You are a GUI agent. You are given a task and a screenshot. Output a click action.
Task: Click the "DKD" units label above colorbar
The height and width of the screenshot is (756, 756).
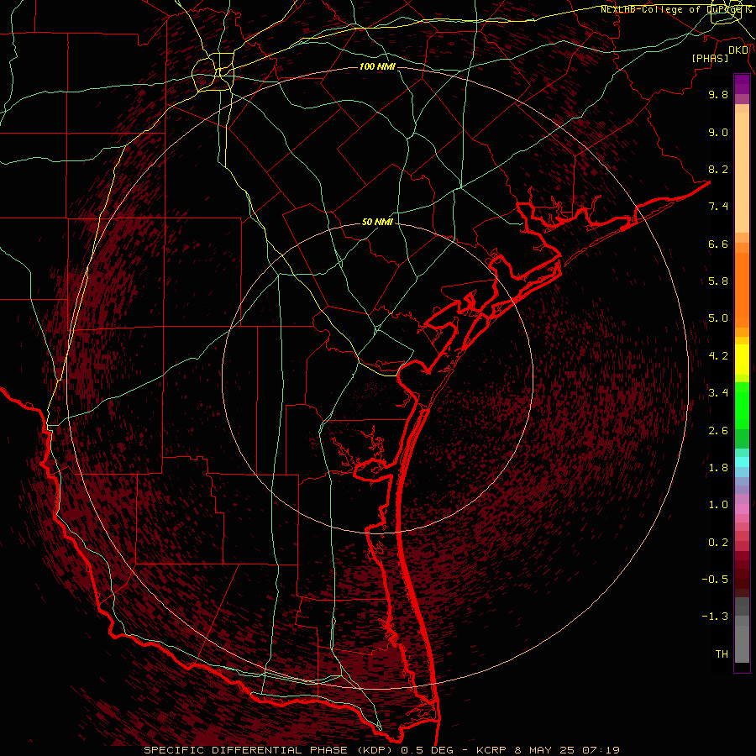(x=738, y=50)
